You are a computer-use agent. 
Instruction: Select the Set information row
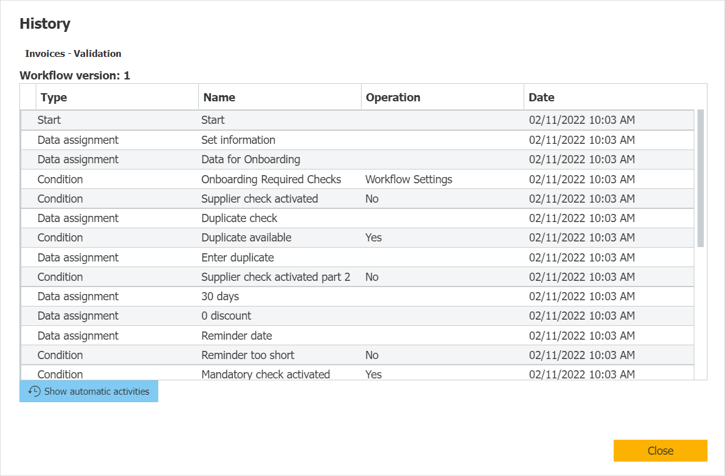point(238,140)
